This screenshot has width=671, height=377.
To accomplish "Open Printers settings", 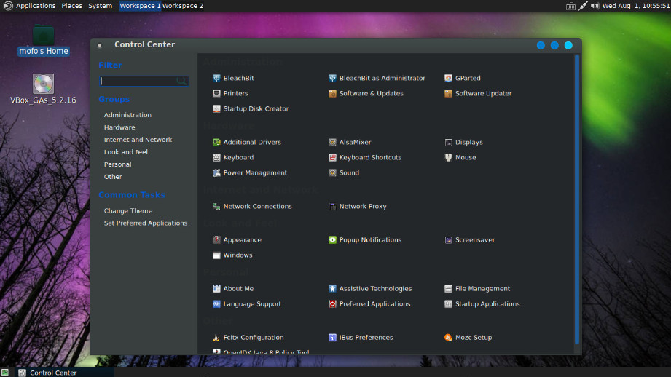I will tap(230, 93).
